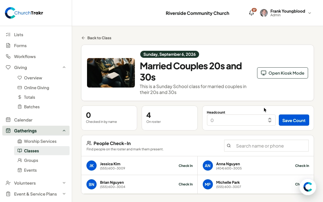Click Brian Nguyen's BN avatar
Viewport: 323px width, 202px height.
92,184
